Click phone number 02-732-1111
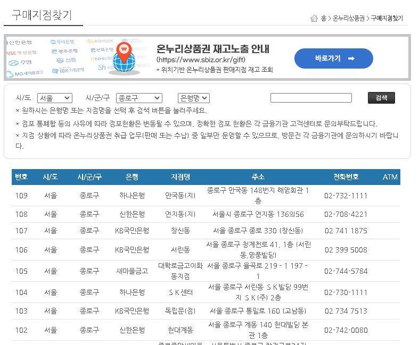Screen dimensions: 419x345 click(346, 196)
